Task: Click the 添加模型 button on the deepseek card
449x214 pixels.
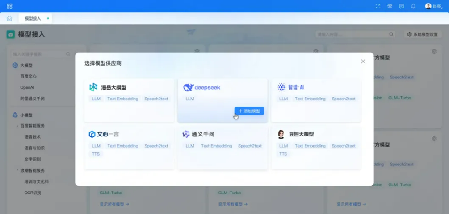Action: 249,111
